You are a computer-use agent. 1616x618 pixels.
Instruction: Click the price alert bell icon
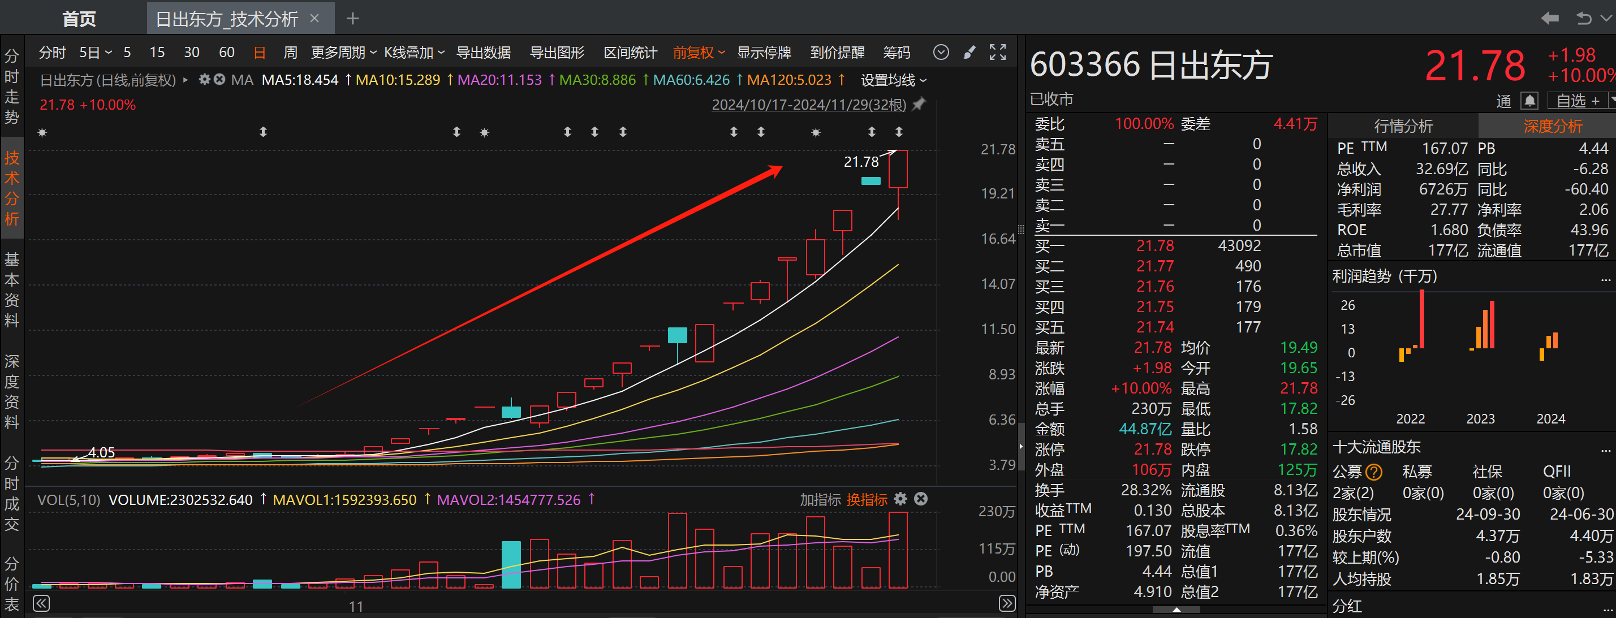click(1529, 101)
